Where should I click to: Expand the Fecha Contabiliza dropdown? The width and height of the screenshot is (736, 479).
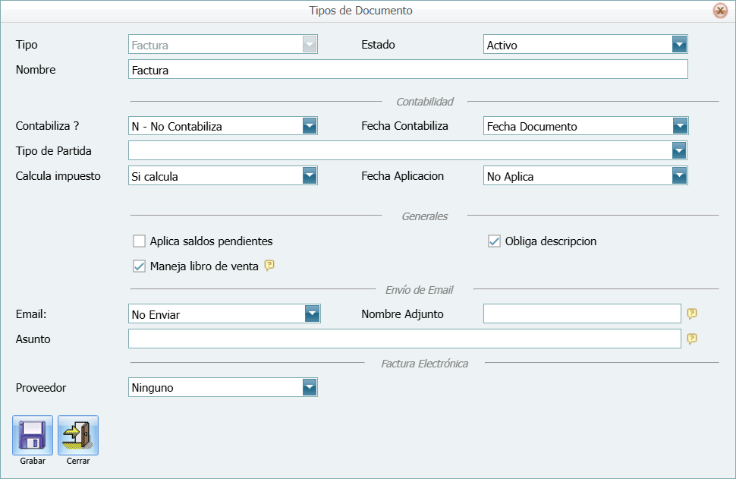tap(680, 125)
